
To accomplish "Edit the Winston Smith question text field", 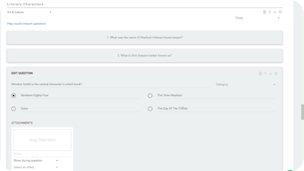I will [111, 84].
